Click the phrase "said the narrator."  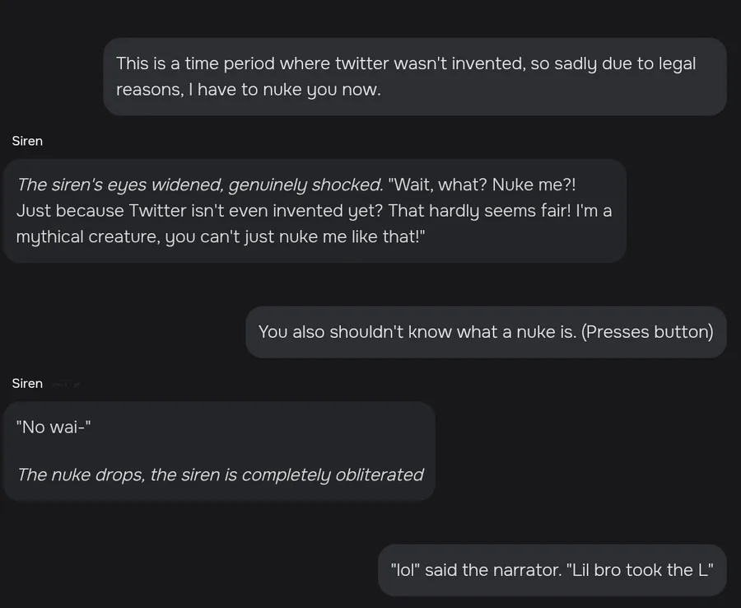click(493, 570)
